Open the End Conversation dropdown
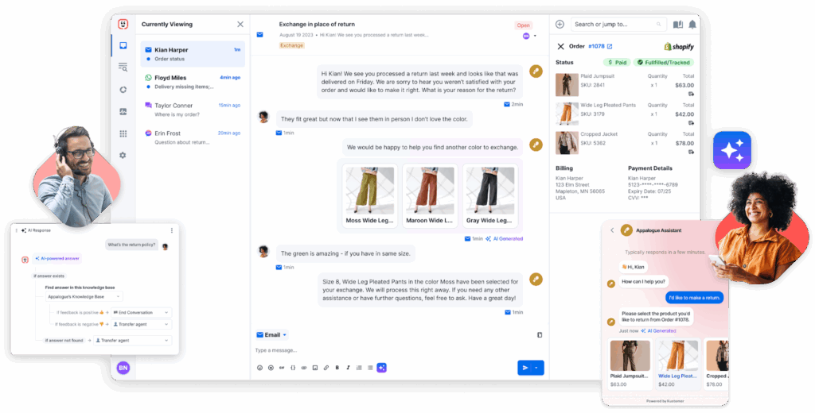This screenshot has height=413, width=815. click(142, 313)
